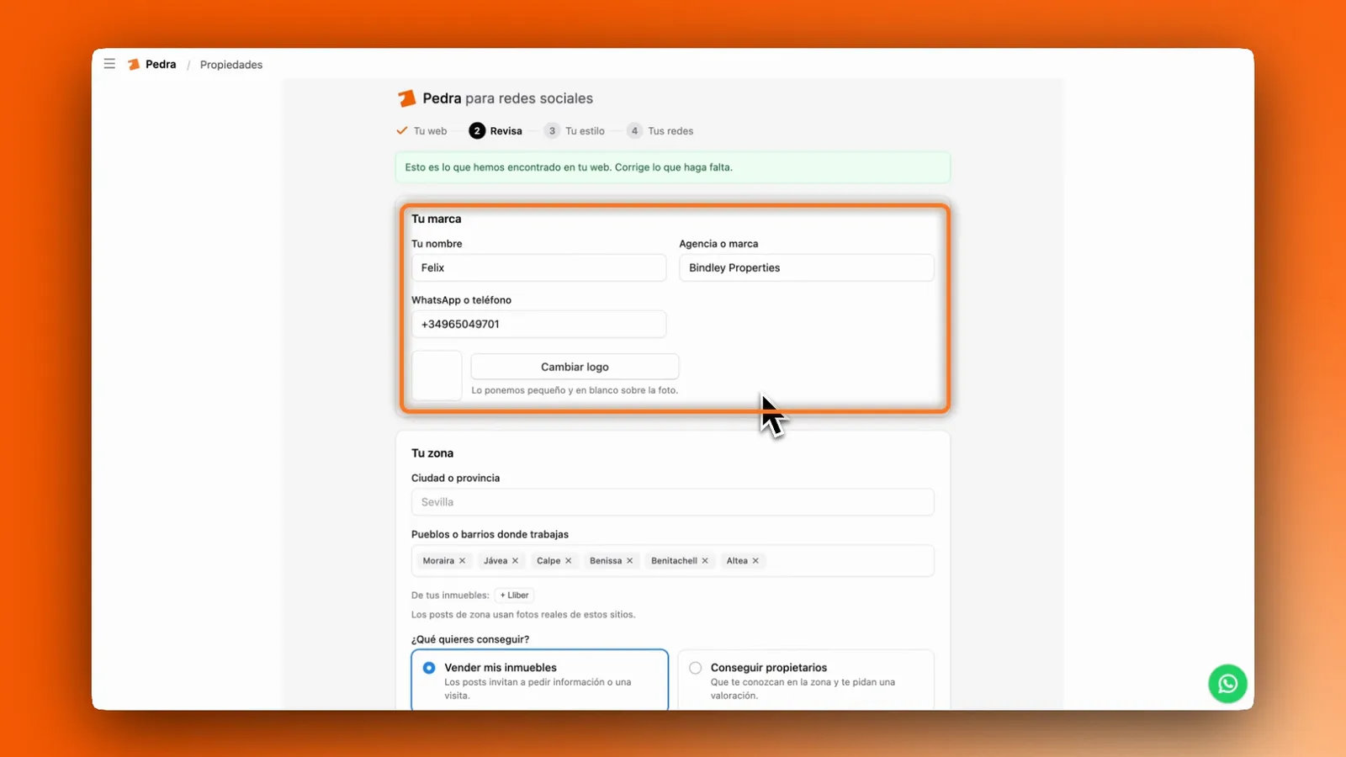
Task: Remove the Jávea tag
Action: pyautogui.click(x=515, y=561)
